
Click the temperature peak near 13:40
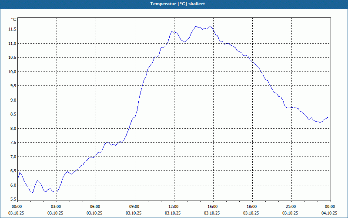point(196,26)
